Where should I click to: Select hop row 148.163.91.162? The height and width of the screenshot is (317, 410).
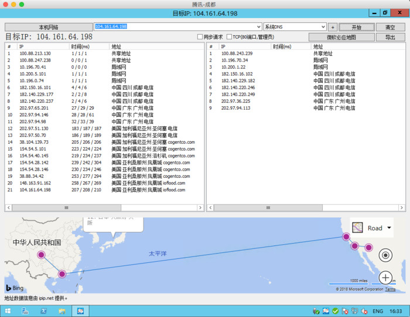[104, 183]
